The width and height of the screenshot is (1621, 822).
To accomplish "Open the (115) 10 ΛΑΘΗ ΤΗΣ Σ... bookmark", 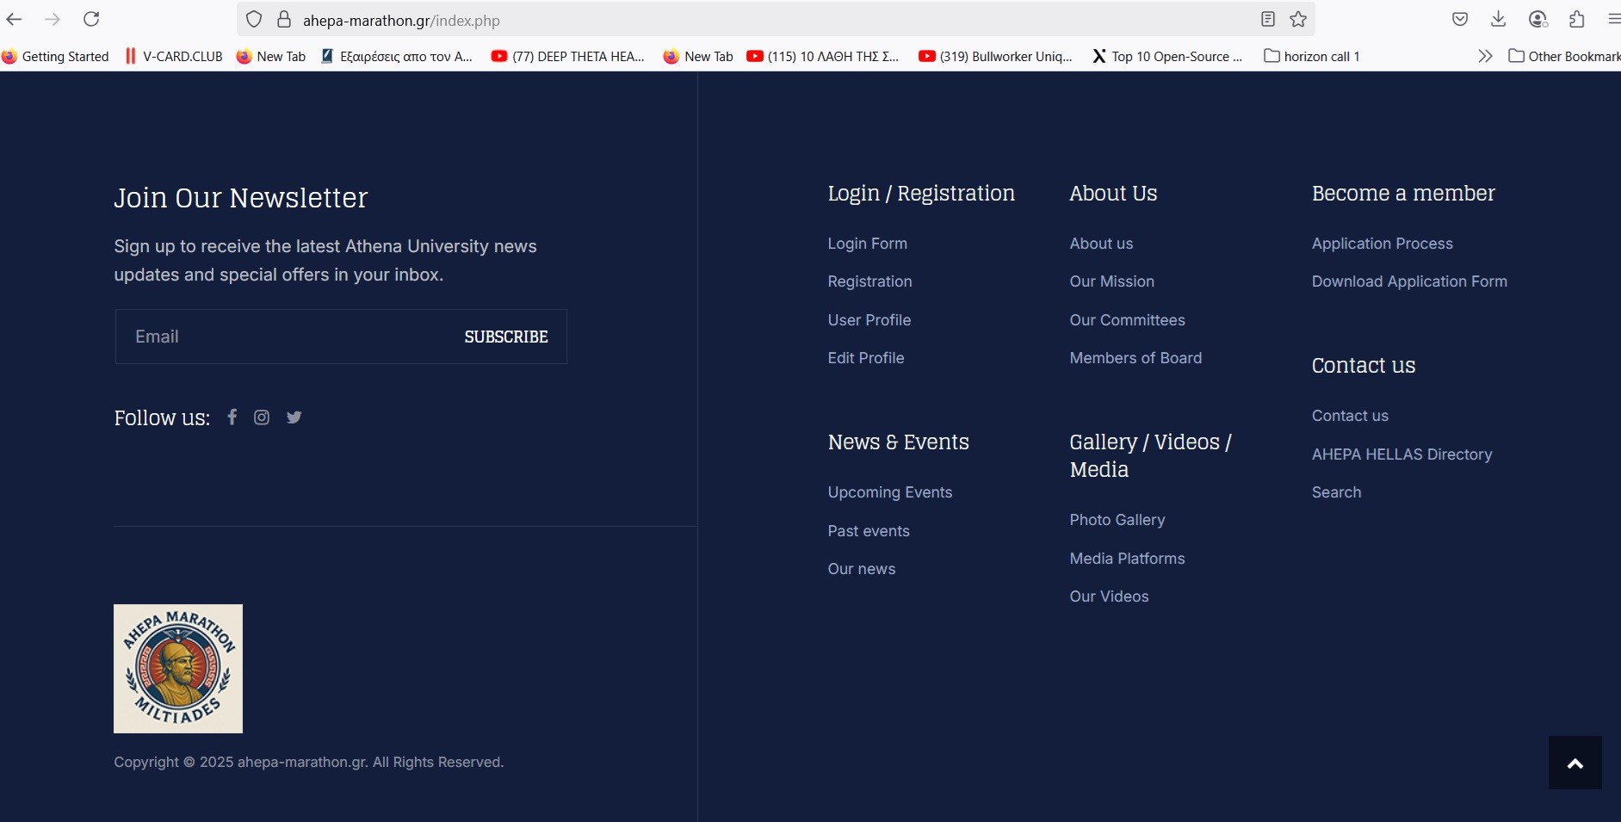I will (x=823, y=56).
